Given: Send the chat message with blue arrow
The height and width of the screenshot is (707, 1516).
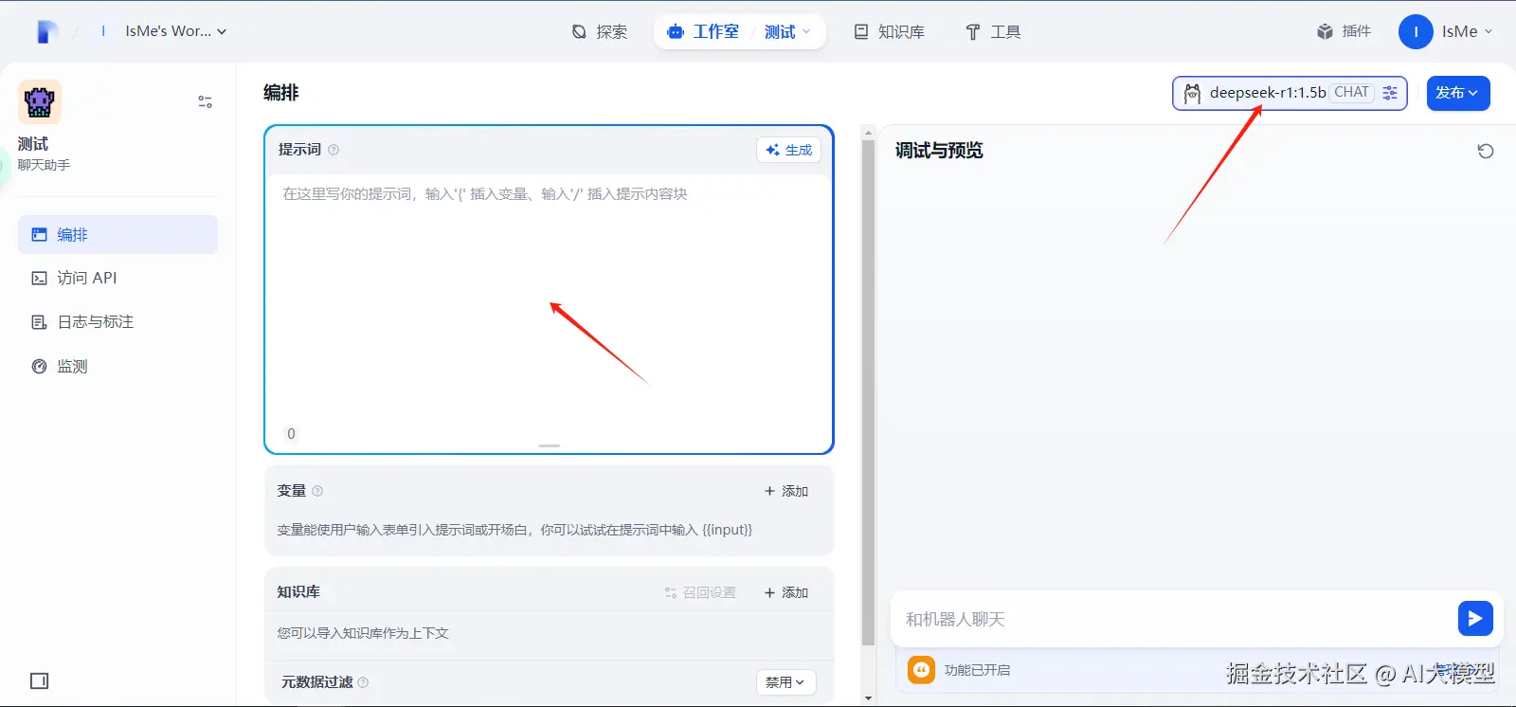Looking at the screenshot, I should pos(1475,619).
